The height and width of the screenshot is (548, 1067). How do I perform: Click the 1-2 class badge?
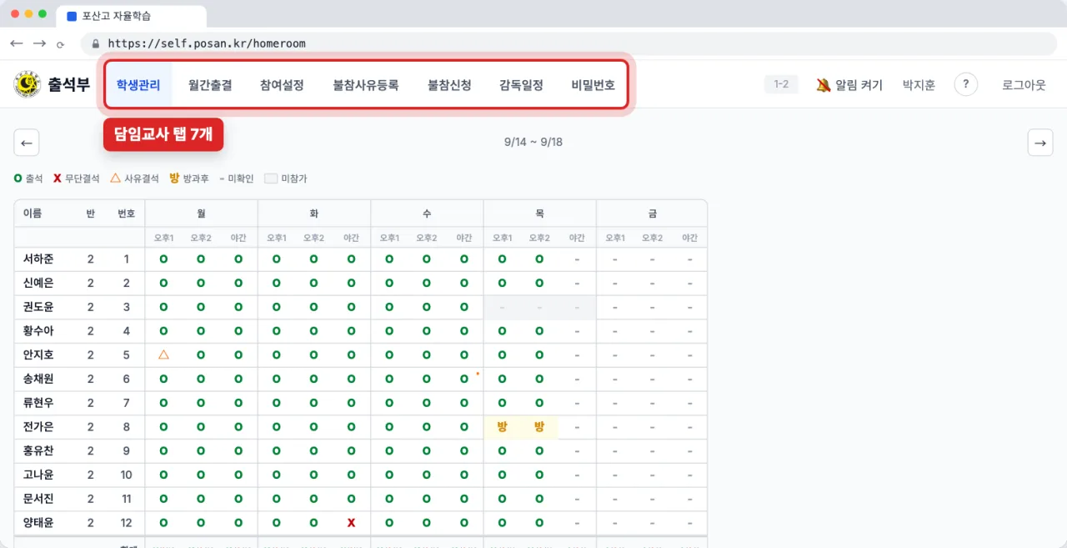click(x=781, y=84)
